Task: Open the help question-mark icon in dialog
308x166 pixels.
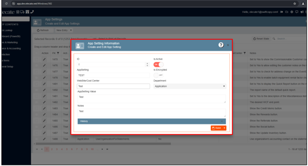Action: point(221,45)
